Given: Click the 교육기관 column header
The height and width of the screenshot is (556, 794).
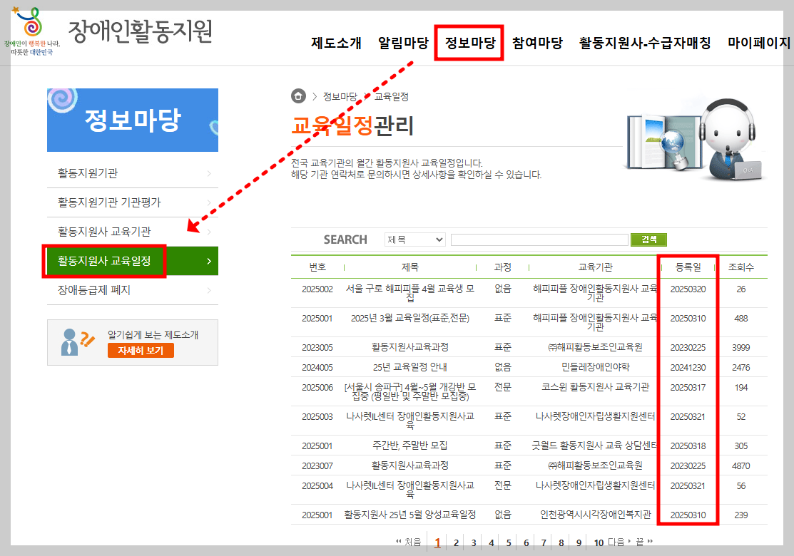Looking at the screenshot, I should tap(596, 267).
